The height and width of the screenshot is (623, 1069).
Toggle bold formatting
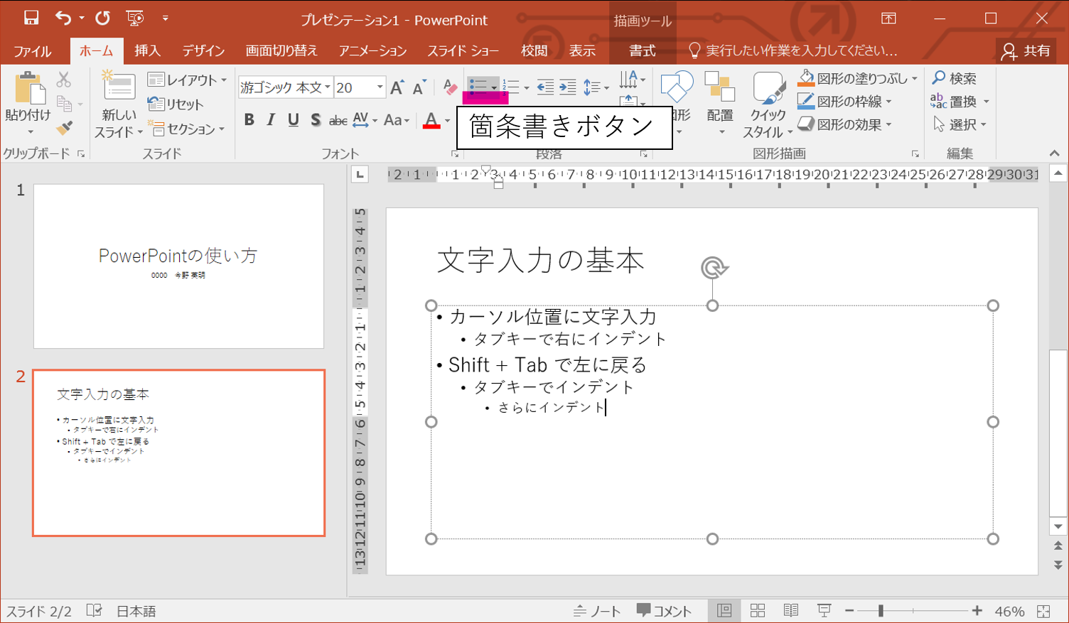point(249,120)
